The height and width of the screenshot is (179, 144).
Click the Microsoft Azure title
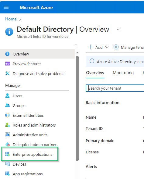coord(36,8)
